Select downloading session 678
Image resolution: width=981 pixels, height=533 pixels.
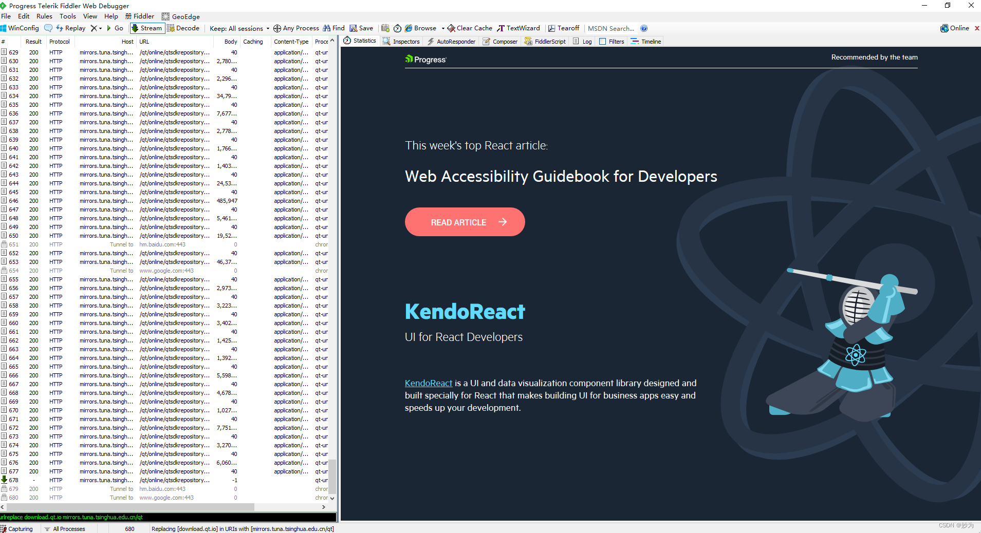(x=164, y=480)
